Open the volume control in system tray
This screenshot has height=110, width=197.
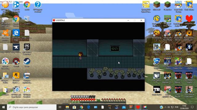coord(169,107)
